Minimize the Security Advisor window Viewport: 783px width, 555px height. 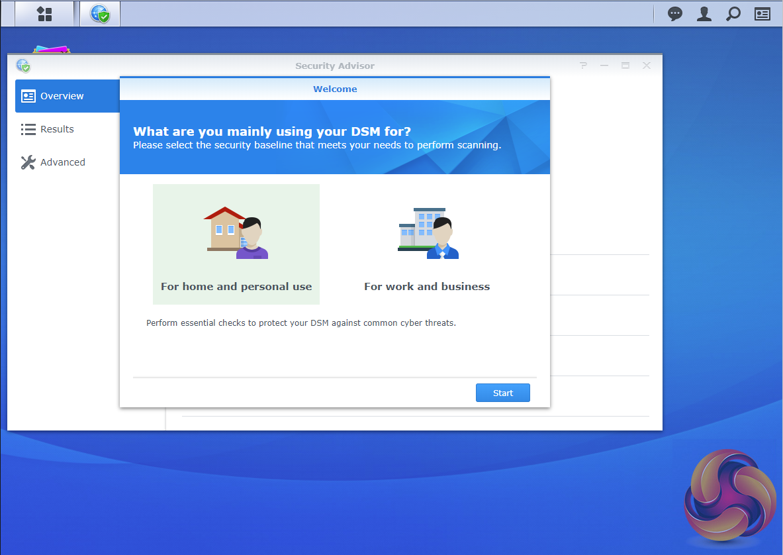(604, 66)
